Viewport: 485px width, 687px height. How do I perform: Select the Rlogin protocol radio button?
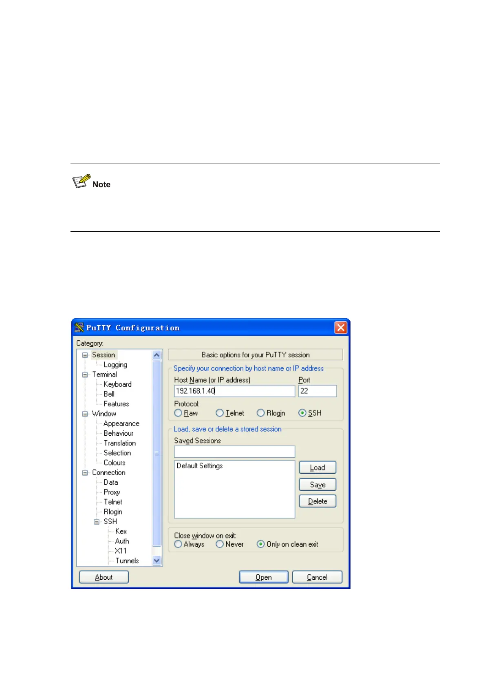point(261,413)
